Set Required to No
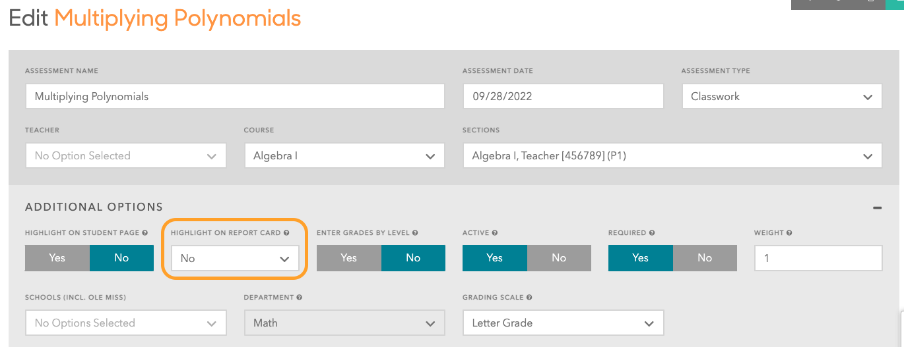Image resolution: width=904 pixels, height=347 pixels. tap(705, 258)
